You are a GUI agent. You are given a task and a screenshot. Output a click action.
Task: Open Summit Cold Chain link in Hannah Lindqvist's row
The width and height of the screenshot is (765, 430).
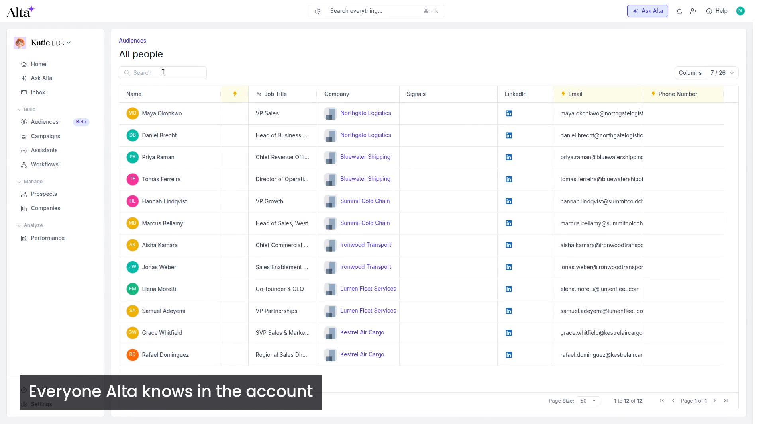(x=365, y=201)
